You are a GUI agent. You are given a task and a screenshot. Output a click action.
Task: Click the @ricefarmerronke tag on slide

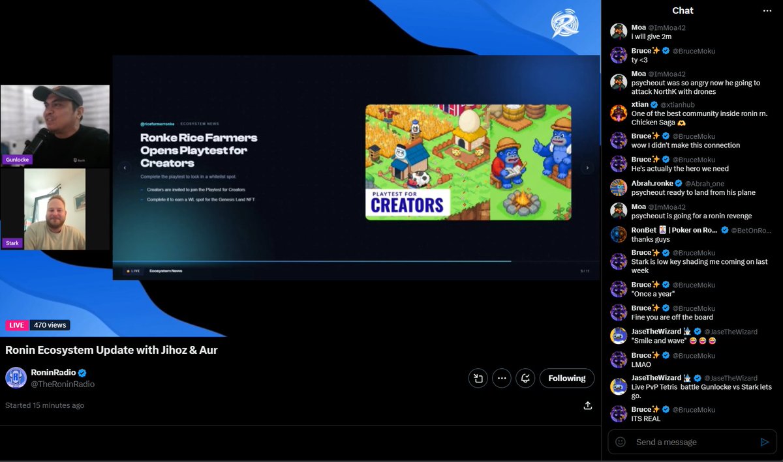click(x=158, y=123)
